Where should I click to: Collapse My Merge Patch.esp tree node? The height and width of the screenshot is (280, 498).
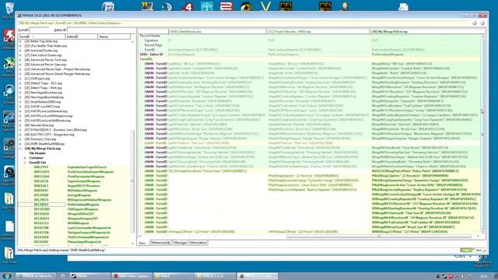(20, 149)
